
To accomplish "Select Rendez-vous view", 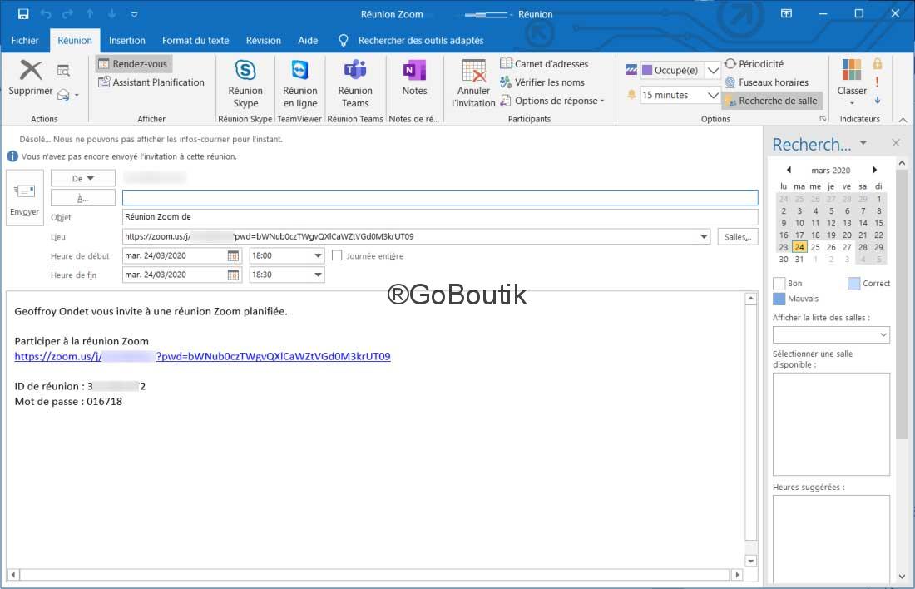I will click(134, 63).
